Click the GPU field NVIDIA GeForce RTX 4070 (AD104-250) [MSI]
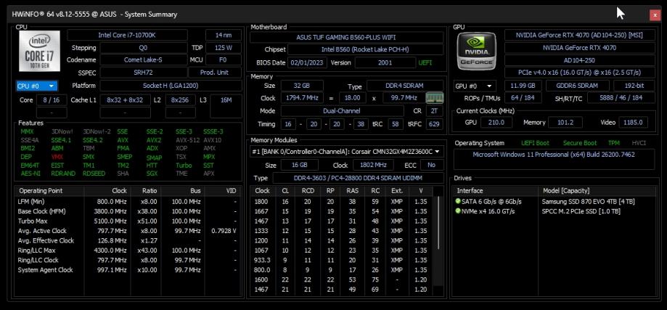 click(x=579, y=36)
